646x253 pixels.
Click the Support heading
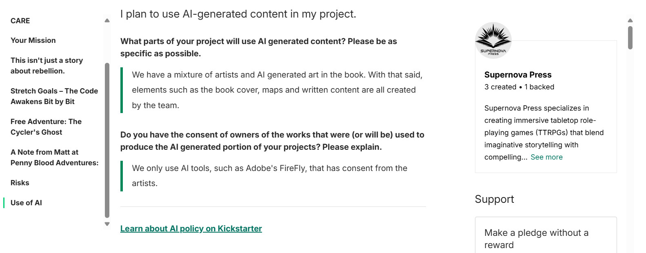tap(494, 199)
